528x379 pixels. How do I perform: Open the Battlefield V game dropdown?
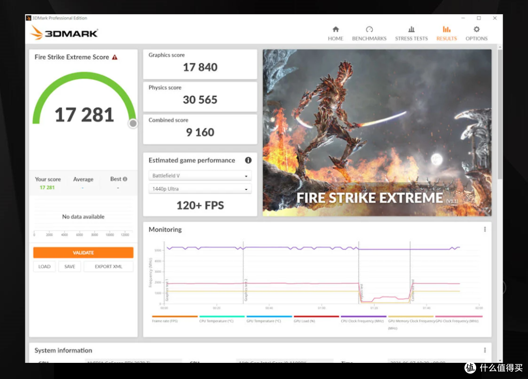click(200, 176)
